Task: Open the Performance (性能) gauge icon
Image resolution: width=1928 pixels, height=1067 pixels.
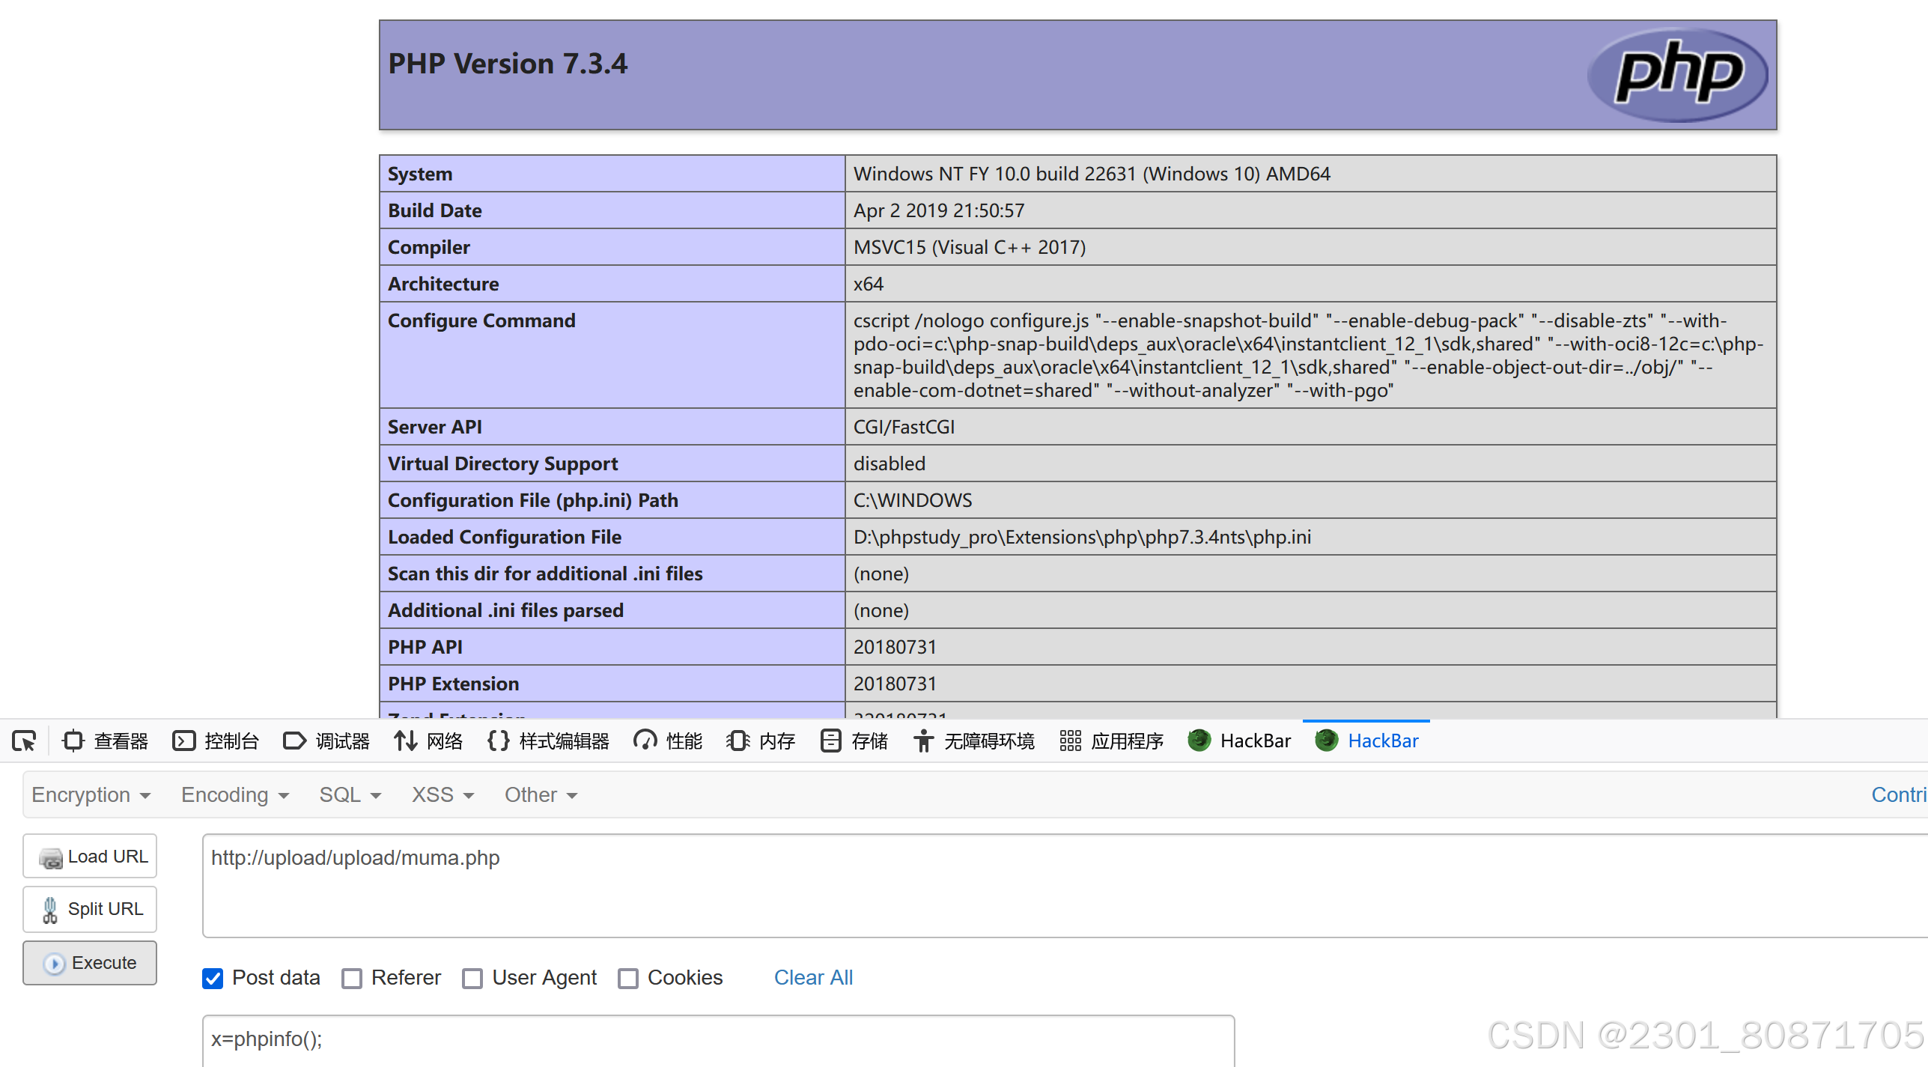Action: point(645,741)
